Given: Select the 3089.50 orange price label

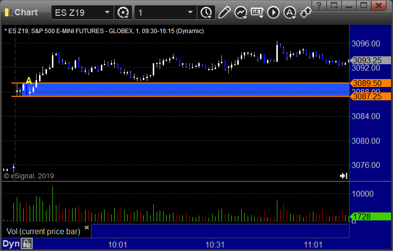Looking at the screenshot, I should [x=370, y=83].
